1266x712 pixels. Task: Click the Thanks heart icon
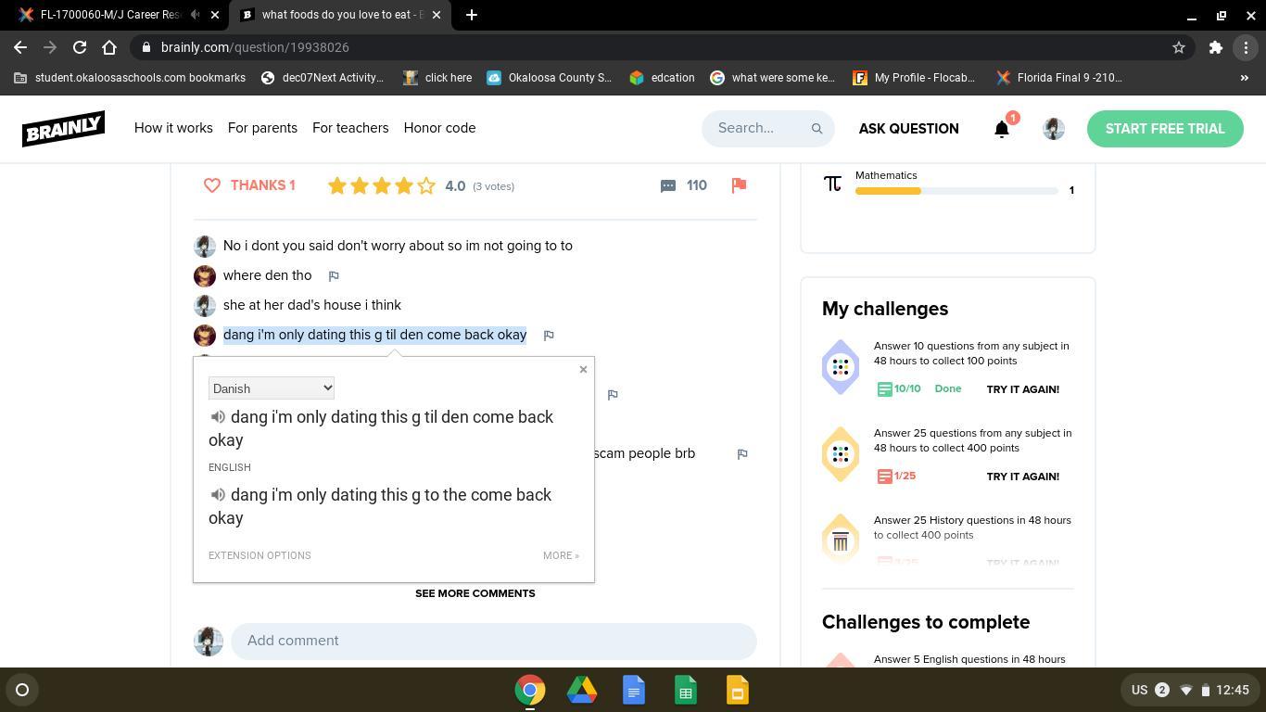[x=212, y=185]
